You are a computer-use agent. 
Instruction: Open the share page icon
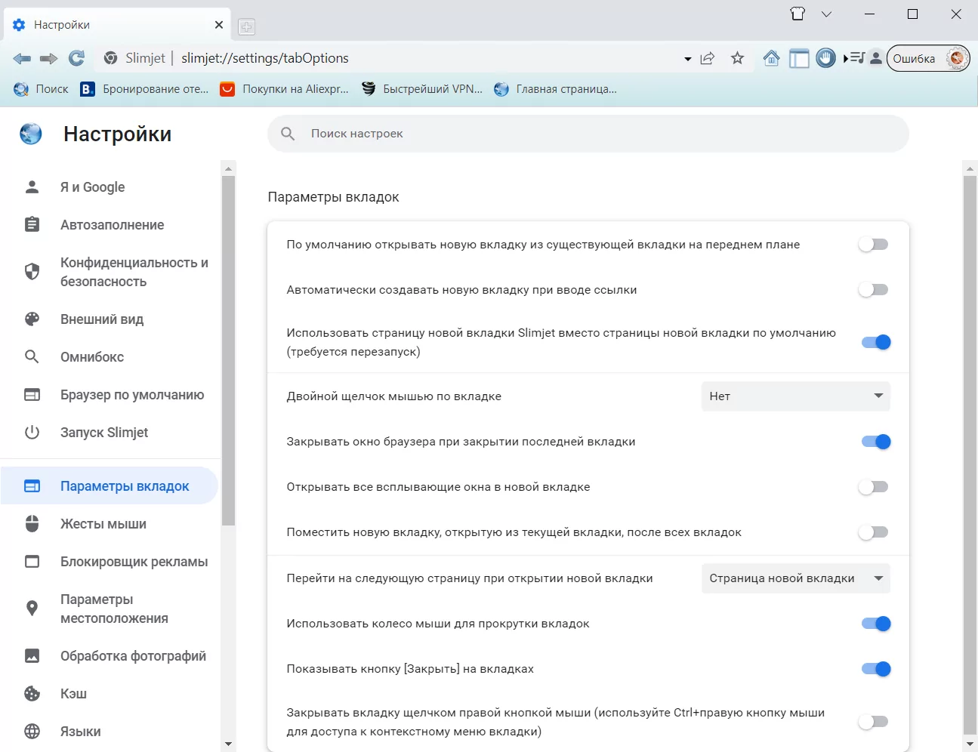point(708,58)
